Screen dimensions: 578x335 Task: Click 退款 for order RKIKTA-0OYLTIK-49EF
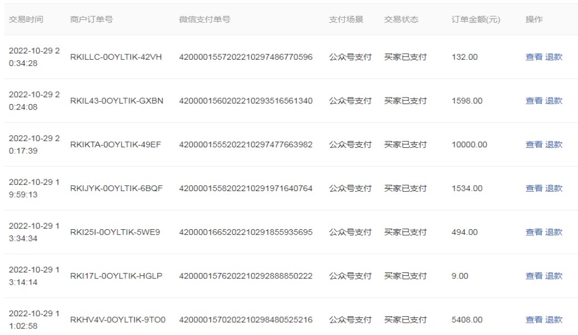[554, 145]
